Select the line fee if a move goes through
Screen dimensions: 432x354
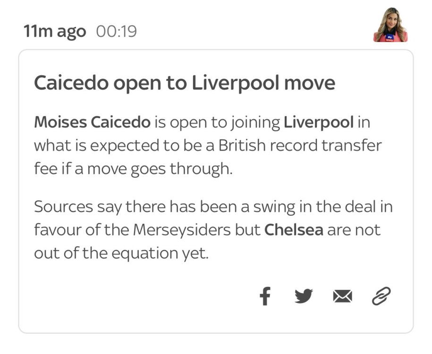pyautogui.click(x=133, y=169)
